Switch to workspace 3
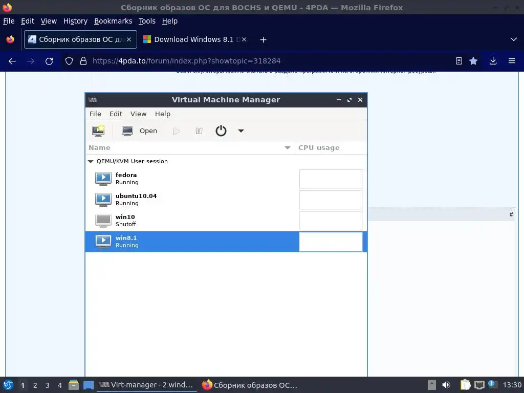The height and width of the screenshot is (393, 524). coord(48,385)
